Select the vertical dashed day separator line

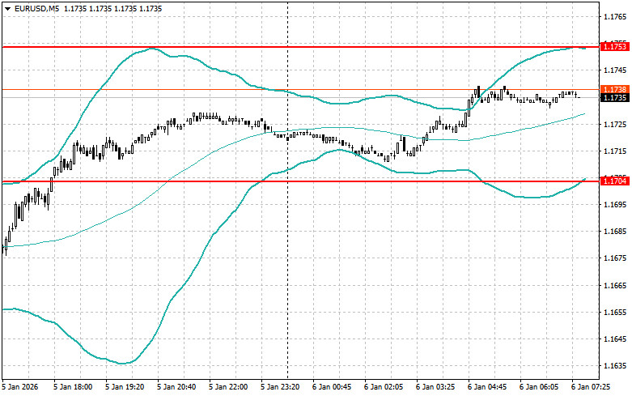[x=288, y=189]
